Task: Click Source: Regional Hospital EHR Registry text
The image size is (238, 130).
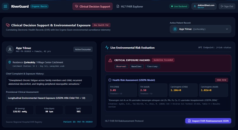Action: pyautogui.click(x=24, y=122)
